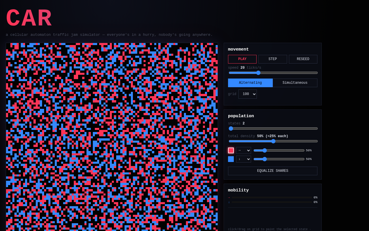Image resolution: width=369 pixels, height=231 pixels.
Task: Open red state's direction dropdown
Action: click(244, 150)
